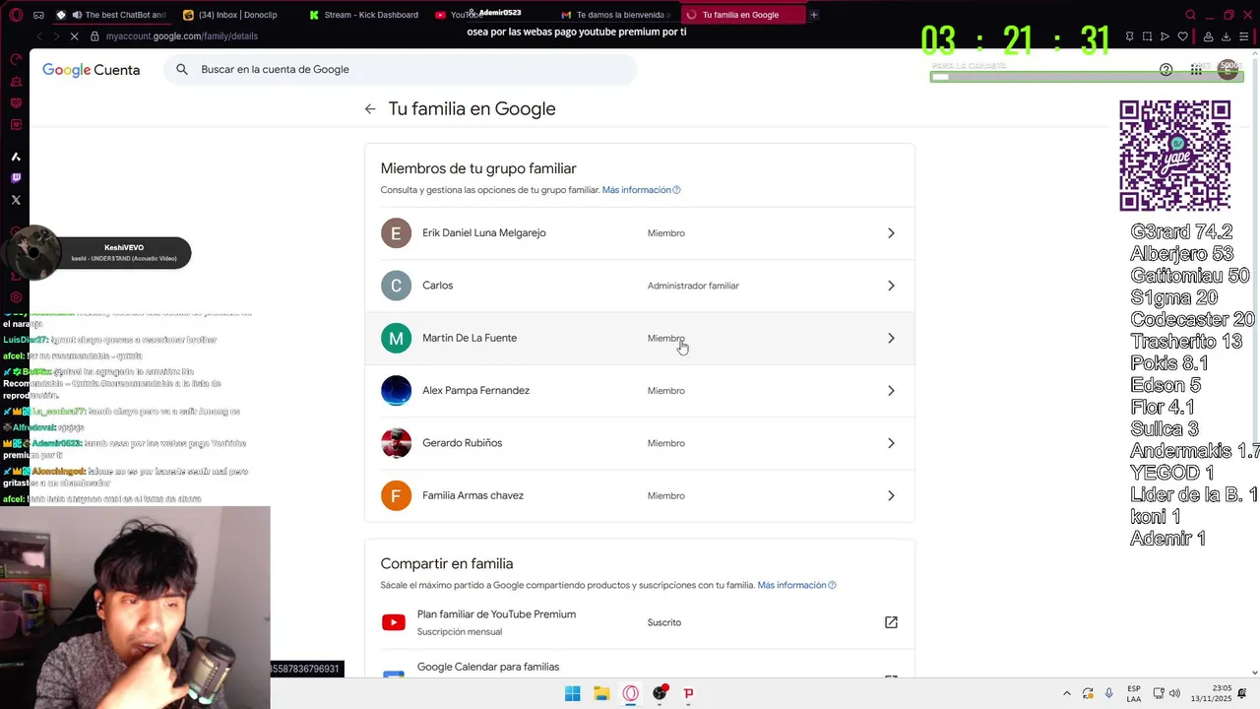Show hidden system tray icons chevron
1260x709 pixels.
tap(1067, 694)
